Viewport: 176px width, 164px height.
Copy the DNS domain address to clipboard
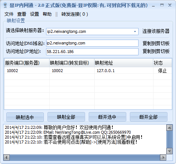point(156,43)
